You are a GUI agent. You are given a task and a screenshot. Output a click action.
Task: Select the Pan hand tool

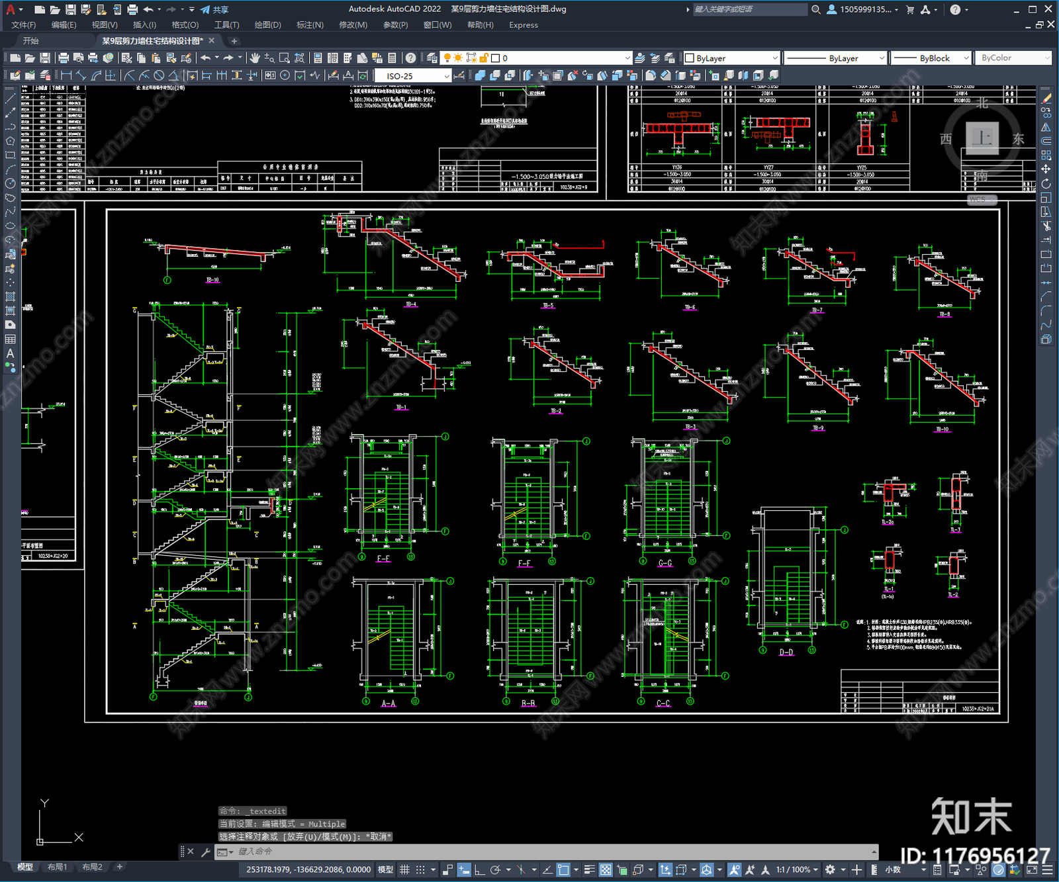pos(255,58)
